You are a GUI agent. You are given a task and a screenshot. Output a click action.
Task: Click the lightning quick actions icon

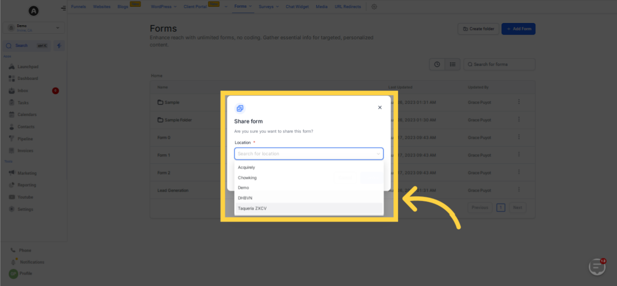coord(59,46)
